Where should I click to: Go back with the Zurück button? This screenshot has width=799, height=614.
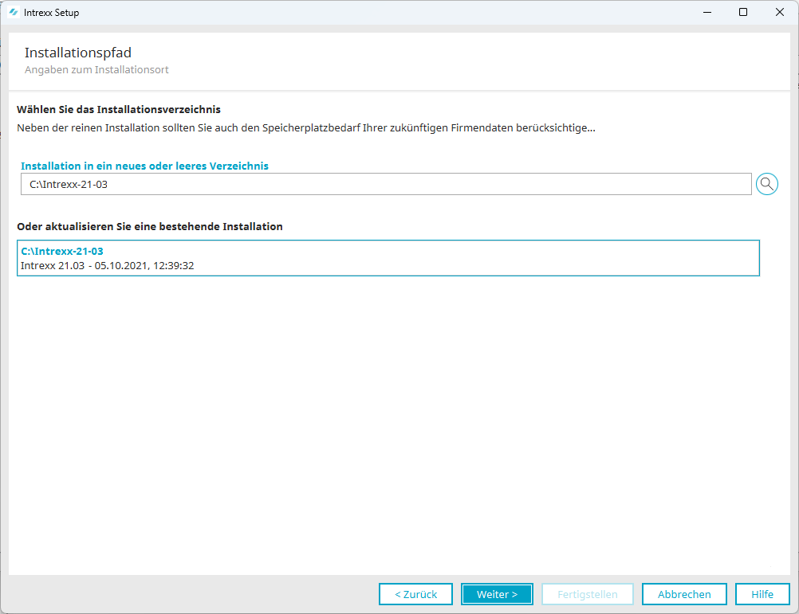(415, 594)
